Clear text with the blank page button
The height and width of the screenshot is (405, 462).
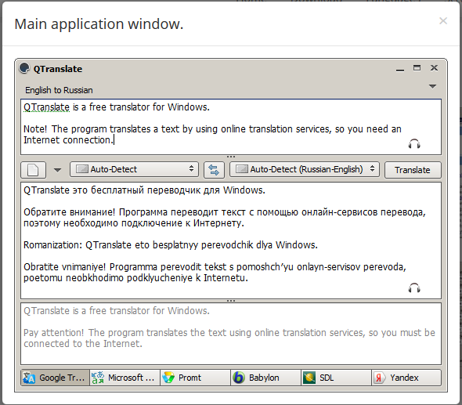click(x=34, y=170)
